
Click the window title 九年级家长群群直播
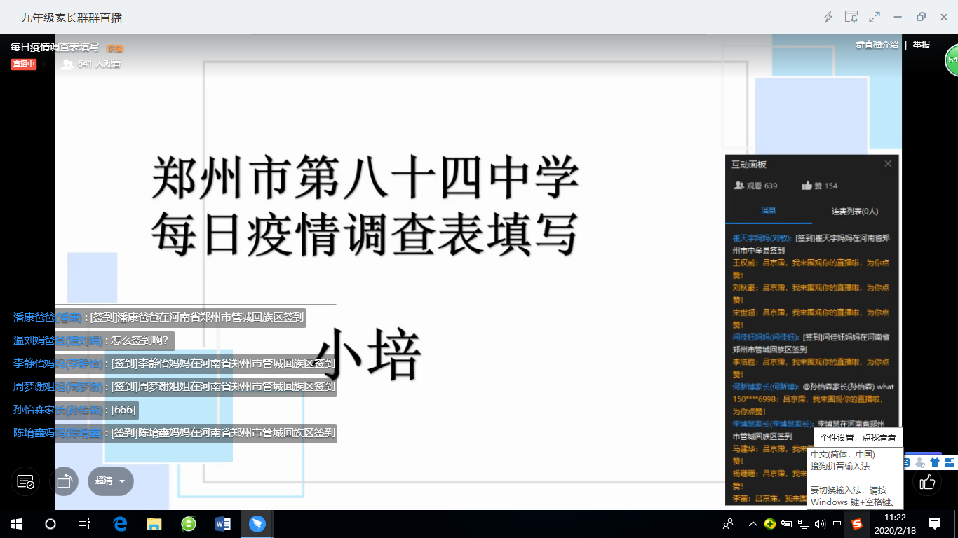point(72,18)
